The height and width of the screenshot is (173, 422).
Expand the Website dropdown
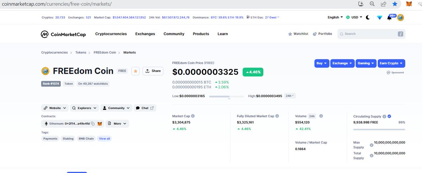click(55, 108)
